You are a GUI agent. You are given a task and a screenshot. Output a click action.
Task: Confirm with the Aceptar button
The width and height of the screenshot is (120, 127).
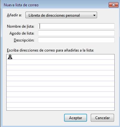75,118
